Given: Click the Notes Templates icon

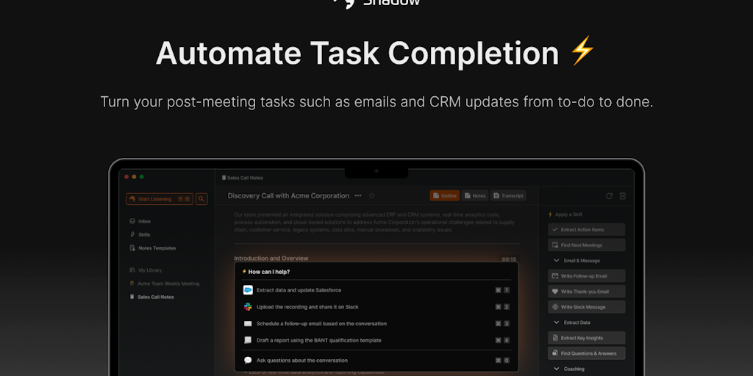Looking at the screenshot, I should [132, 248].
